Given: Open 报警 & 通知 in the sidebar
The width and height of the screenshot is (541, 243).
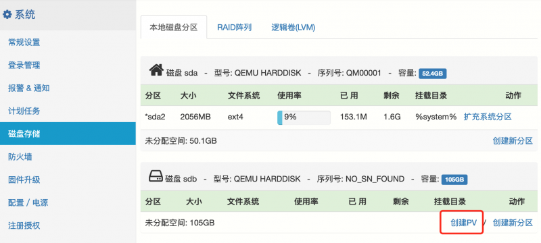Looking at the screenshot, I should 29,88.
